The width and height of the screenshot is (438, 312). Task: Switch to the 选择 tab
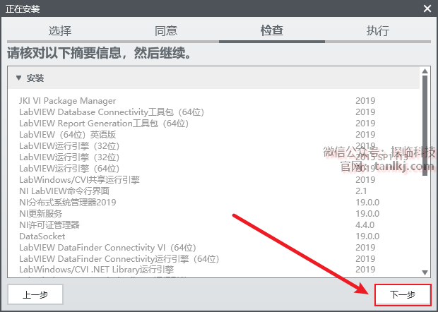(x=60, y=30)
